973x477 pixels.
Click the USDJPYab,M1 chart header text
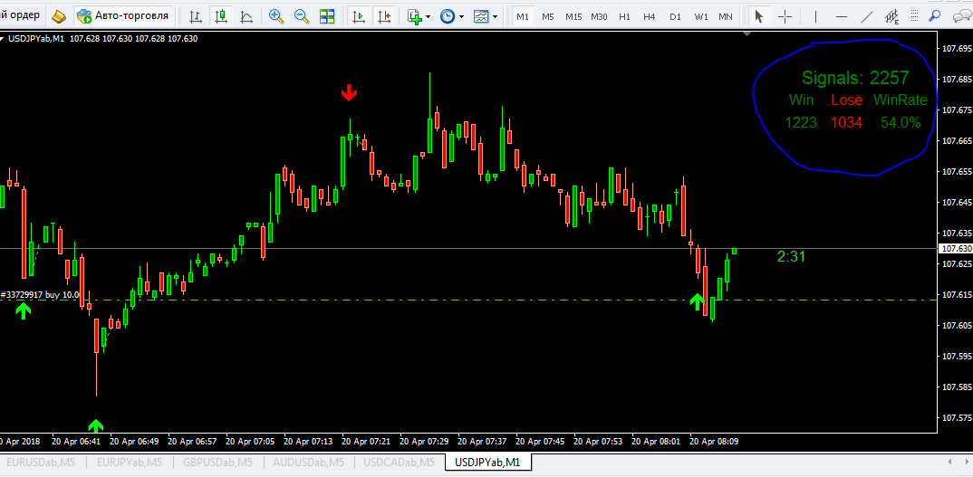point(38,38)
